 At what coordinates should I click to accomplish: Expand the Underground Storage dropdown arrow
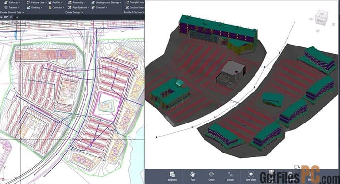pyautogui.click(x=121, y=2)
